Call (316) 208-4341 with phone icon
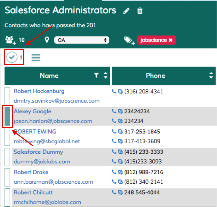Viewport: 217px width, 207px height. (114, 91)
